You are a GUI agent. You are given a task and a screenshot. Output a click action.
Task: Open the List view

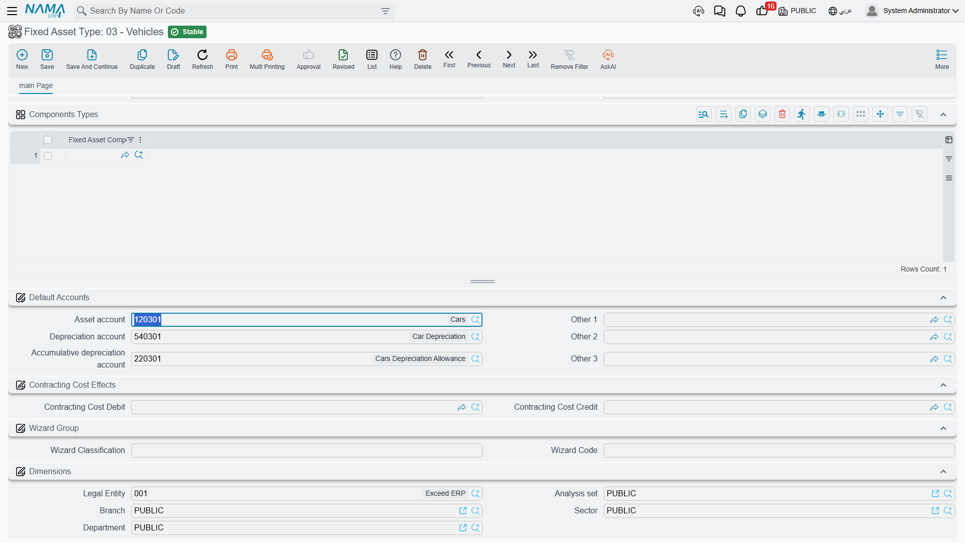(x=372, y=59)
